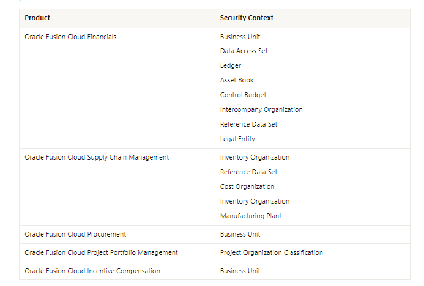
Task: Click Business Unit in Procurement row
Action: coord(240,235)
